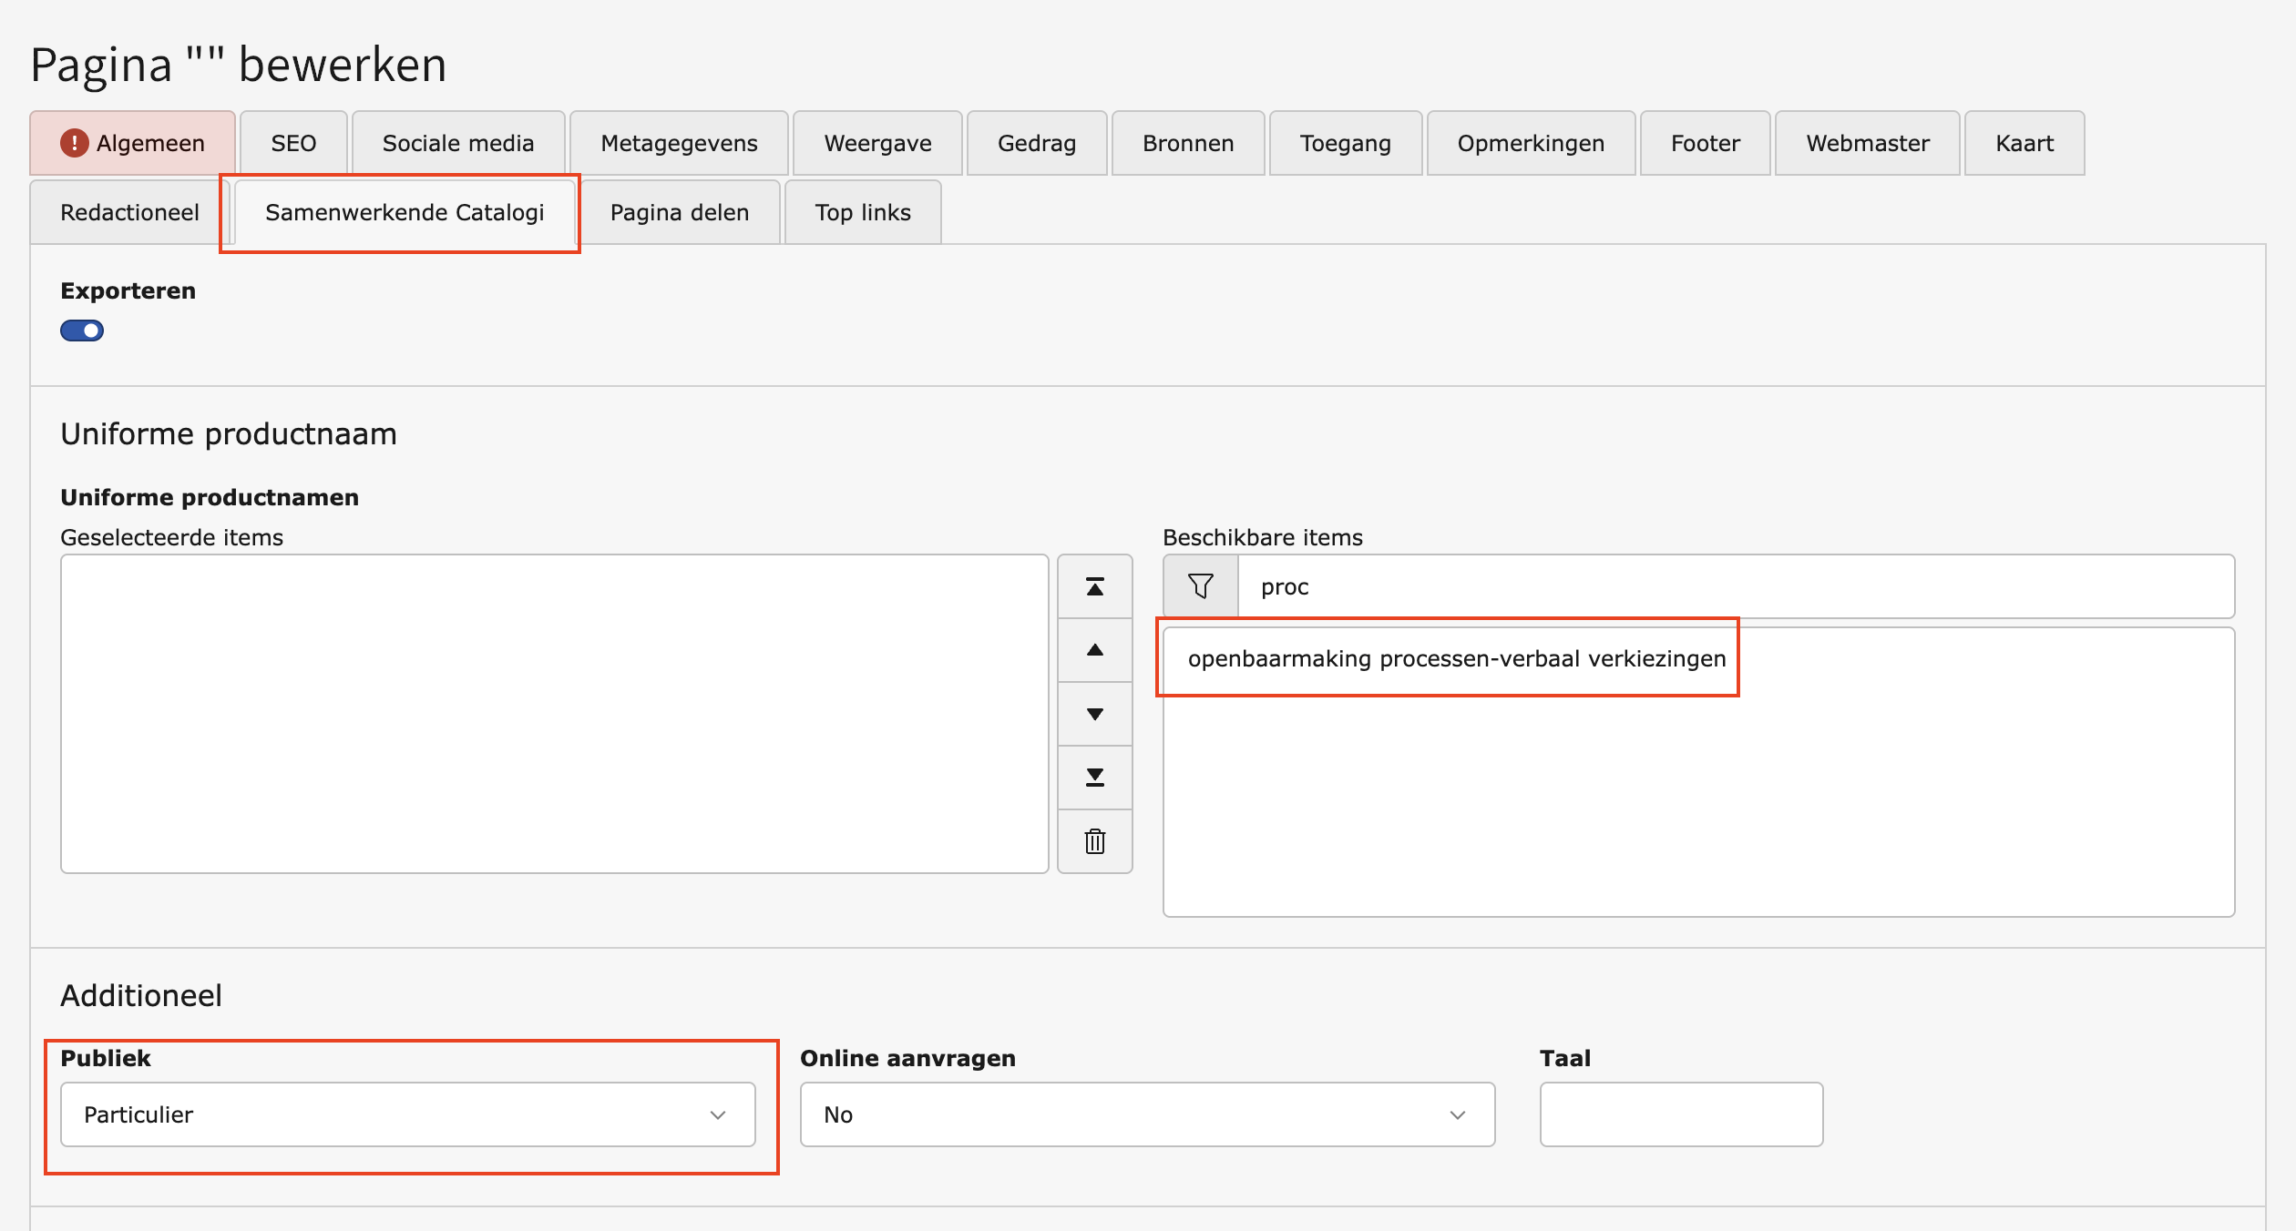Move selected item down one position
The height and width of the screenshot is (1231, 2296).
pos(1094,714)
